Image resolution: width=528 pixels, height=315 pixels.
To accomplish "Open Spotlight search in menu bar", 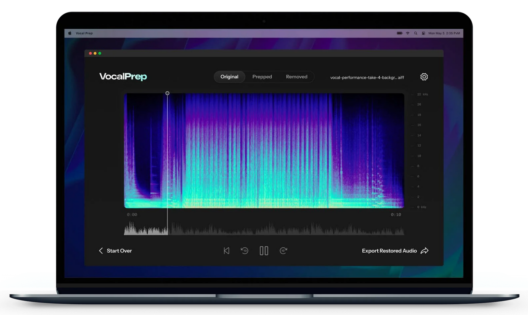I will click(x=416, y=33).
